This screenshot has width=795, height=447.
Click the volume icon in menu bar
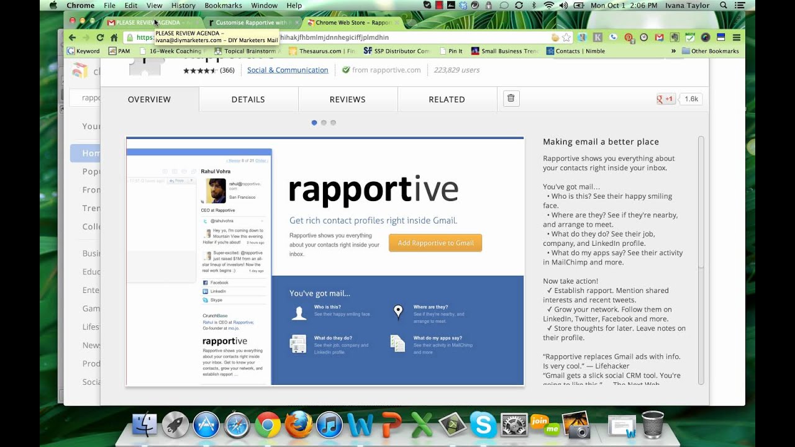coord(563,6)
